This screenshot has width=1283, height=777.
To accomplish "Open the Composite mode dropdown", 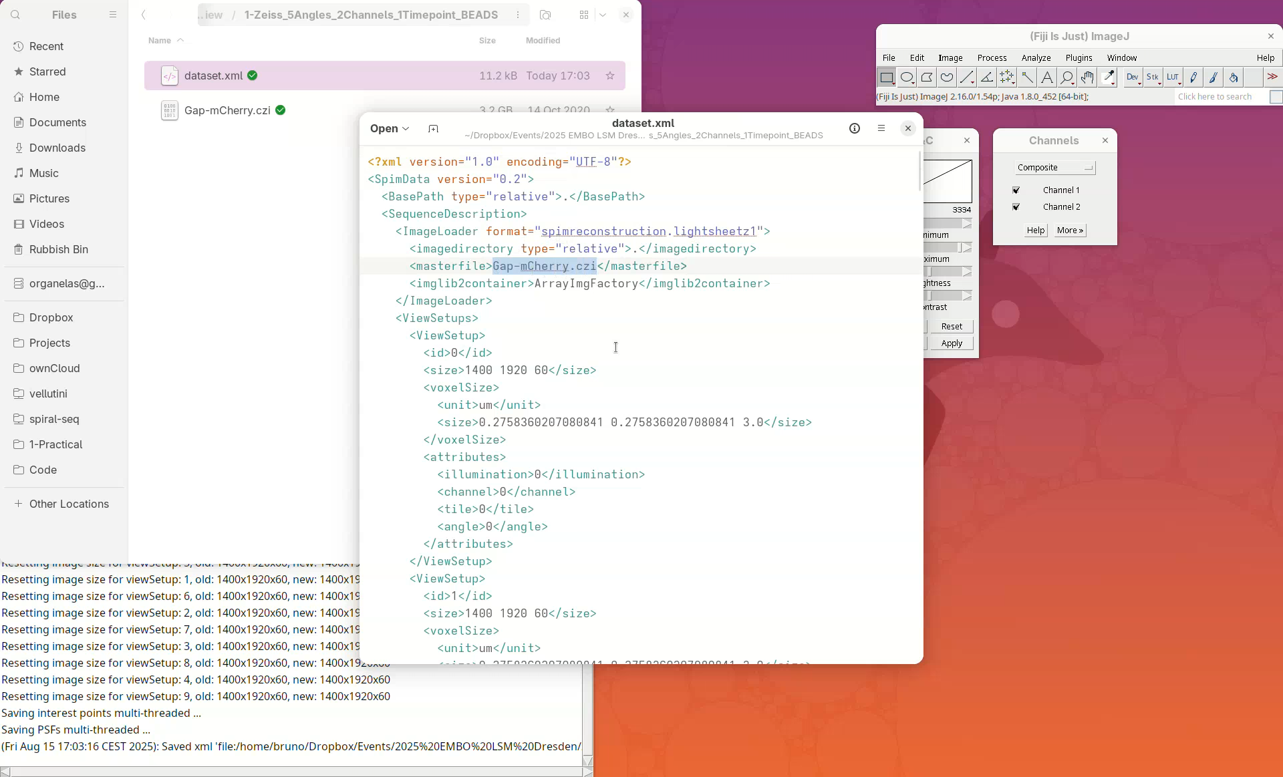I will (1054, 168).
